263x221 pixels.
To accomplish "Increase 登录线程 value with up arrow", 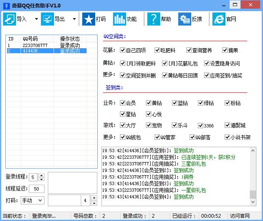I will [41, 175].
